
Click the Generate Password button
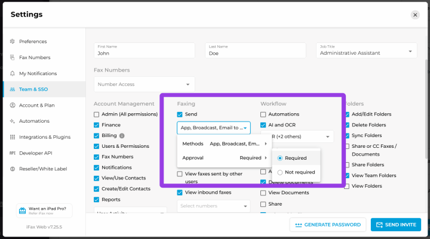328,225
